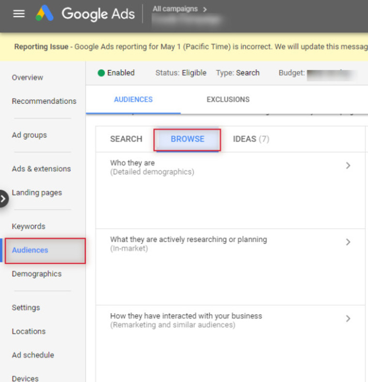
Task: Select the Audiences top tab
Action: (x=133, y=99)
